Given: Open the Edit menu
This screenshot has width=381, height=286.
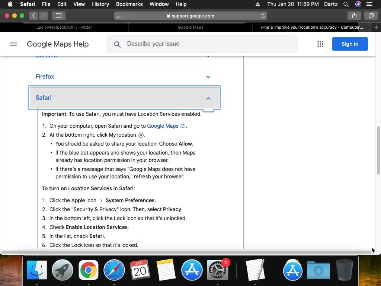Looking at the screenshot, I should [62, 4].
